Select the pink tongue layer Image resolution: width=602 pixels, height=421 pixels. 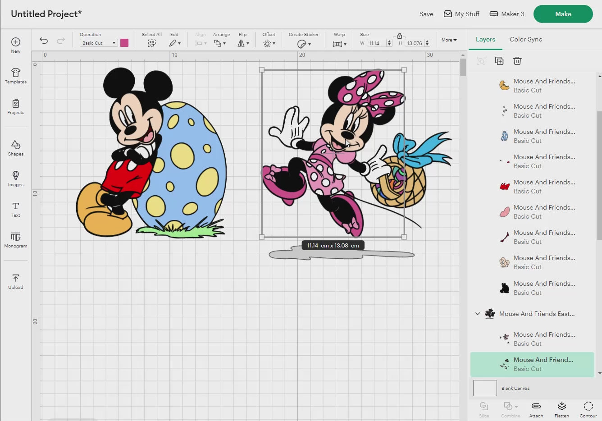[x=532, y=212]
